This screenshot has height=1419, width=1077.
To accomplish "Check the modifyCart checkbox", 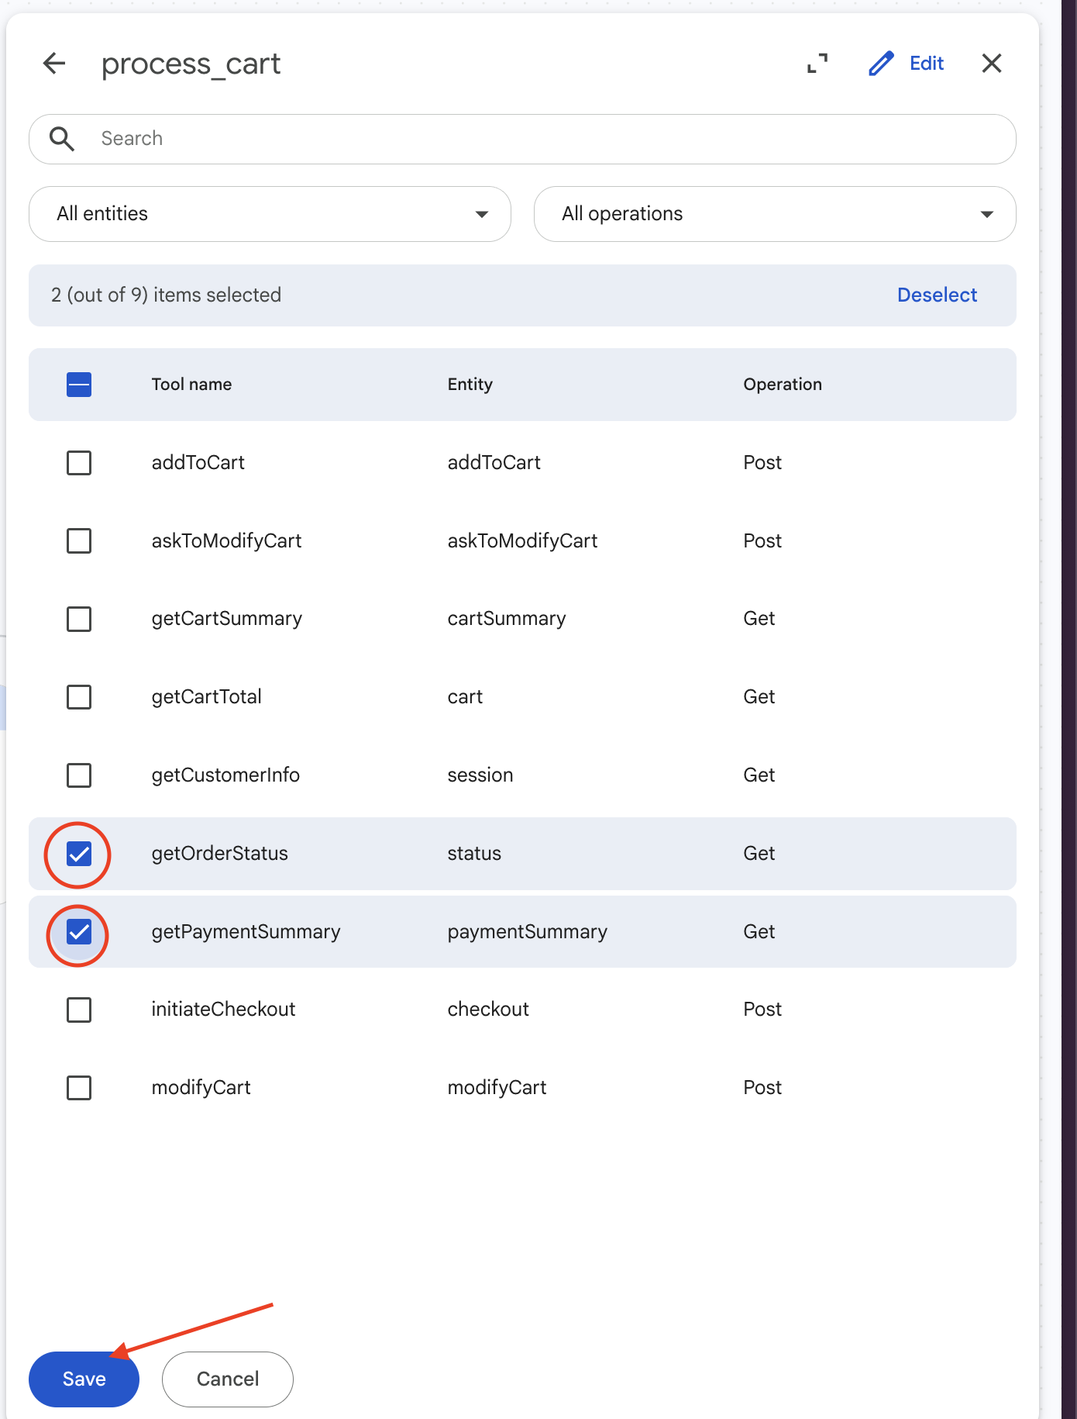I will click(x=79, y=1088).
